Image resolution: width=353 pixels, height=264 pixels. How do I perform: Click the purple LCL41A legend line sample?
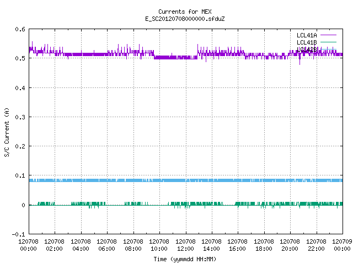(x=328, y=35)
